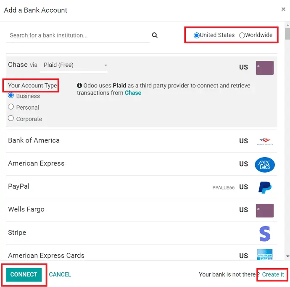290x287 pixels.
Task: Click the PayPal logo icon
Action: pyautogui.click(x=265, y=187)
